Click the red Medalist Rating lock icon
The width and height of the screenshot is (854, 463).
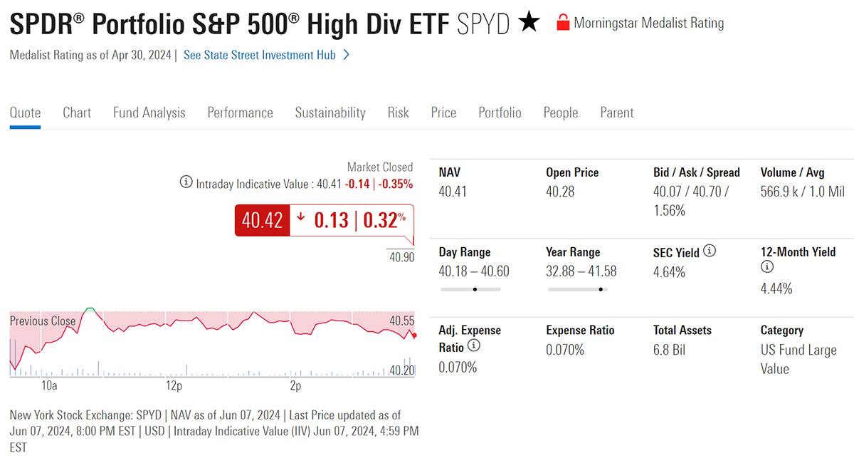[563, 23]
